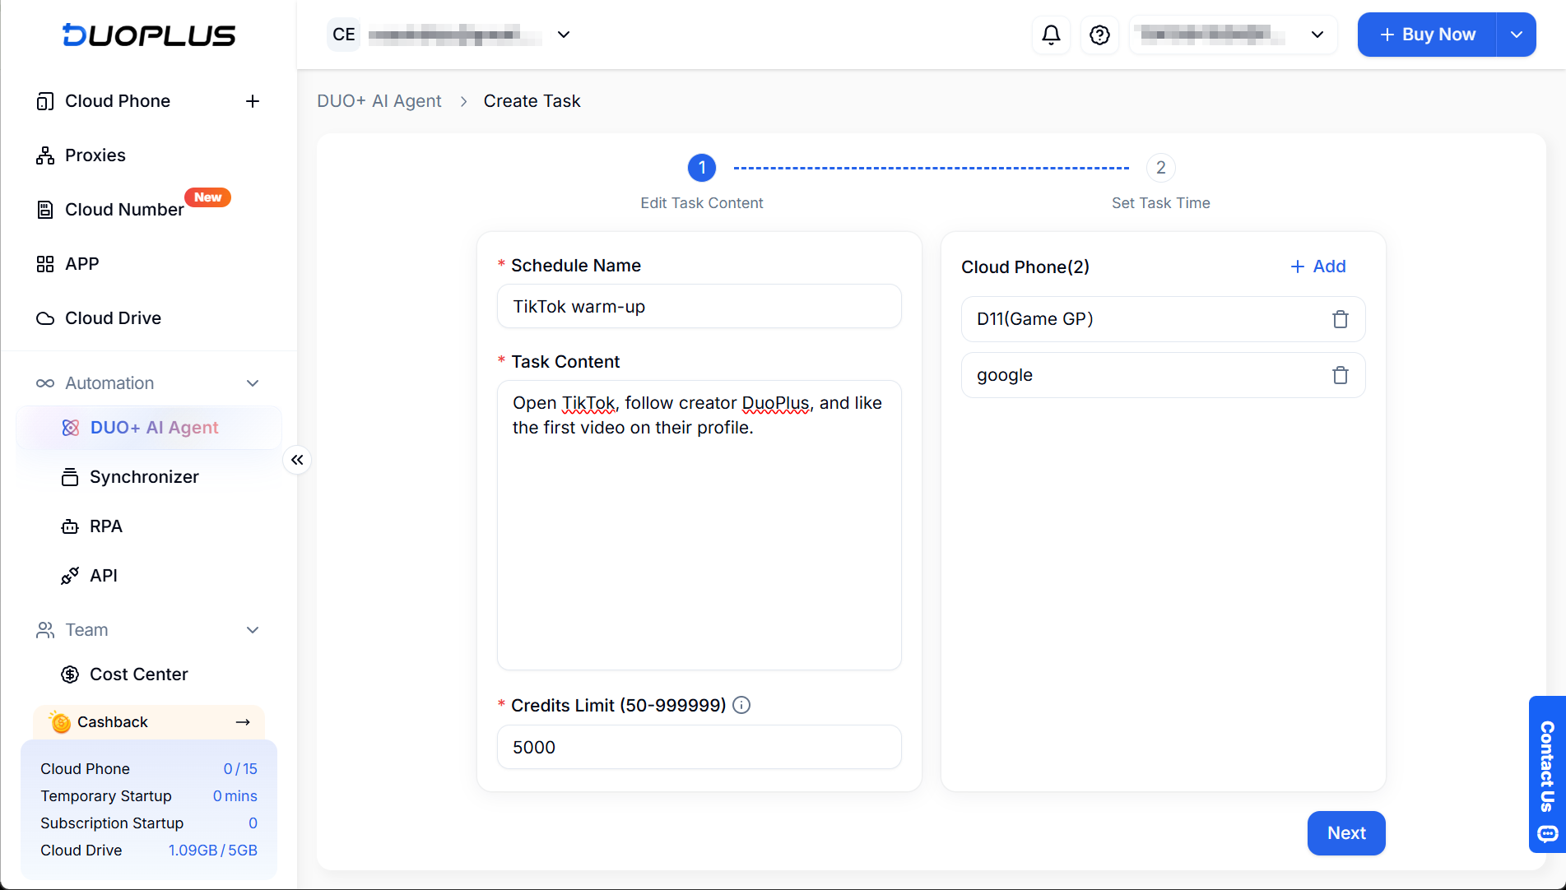Click Subscription Startup quota value
Image resolution: width=1566 pixels, height=890 pixels.
[x=253, y=823]
